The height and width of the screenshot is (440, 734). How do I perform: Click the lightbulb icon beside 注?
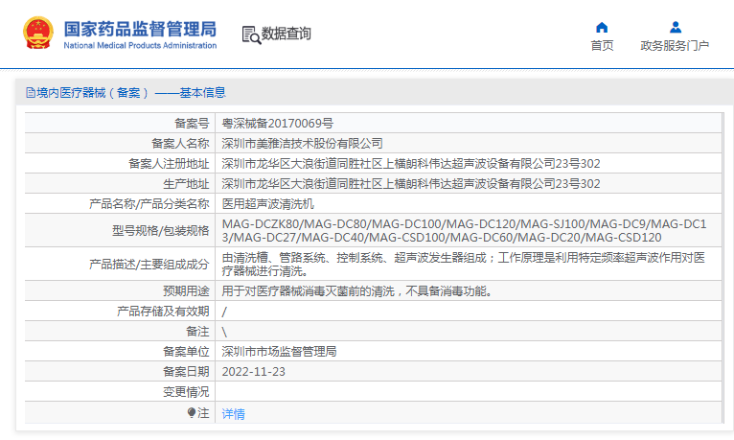pos(191,412)
